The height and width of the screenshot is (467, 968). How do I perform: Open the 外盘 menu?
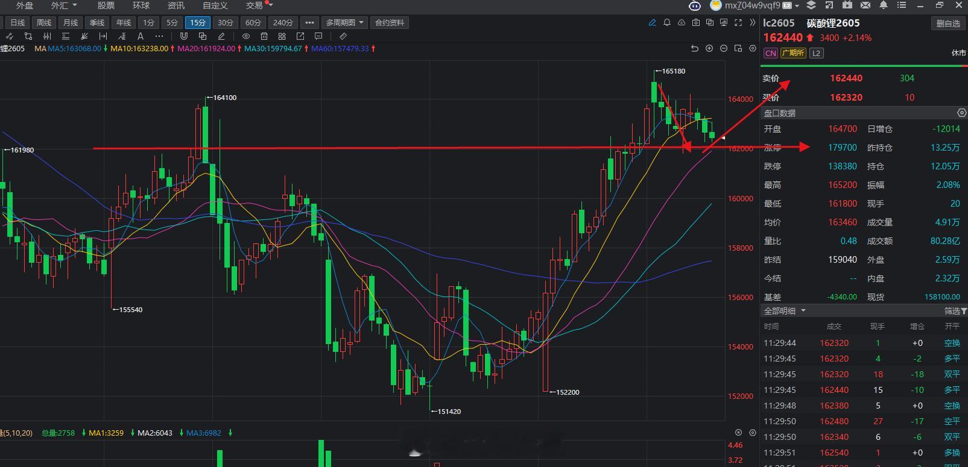[x=25, y=6]
